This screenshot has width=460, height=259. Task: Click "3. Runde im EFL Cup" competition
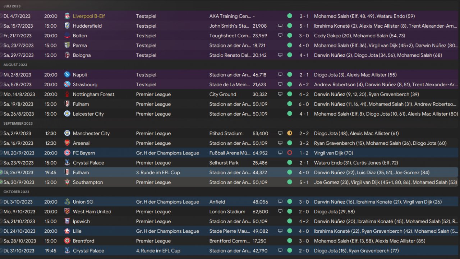(x=158, y=172)
